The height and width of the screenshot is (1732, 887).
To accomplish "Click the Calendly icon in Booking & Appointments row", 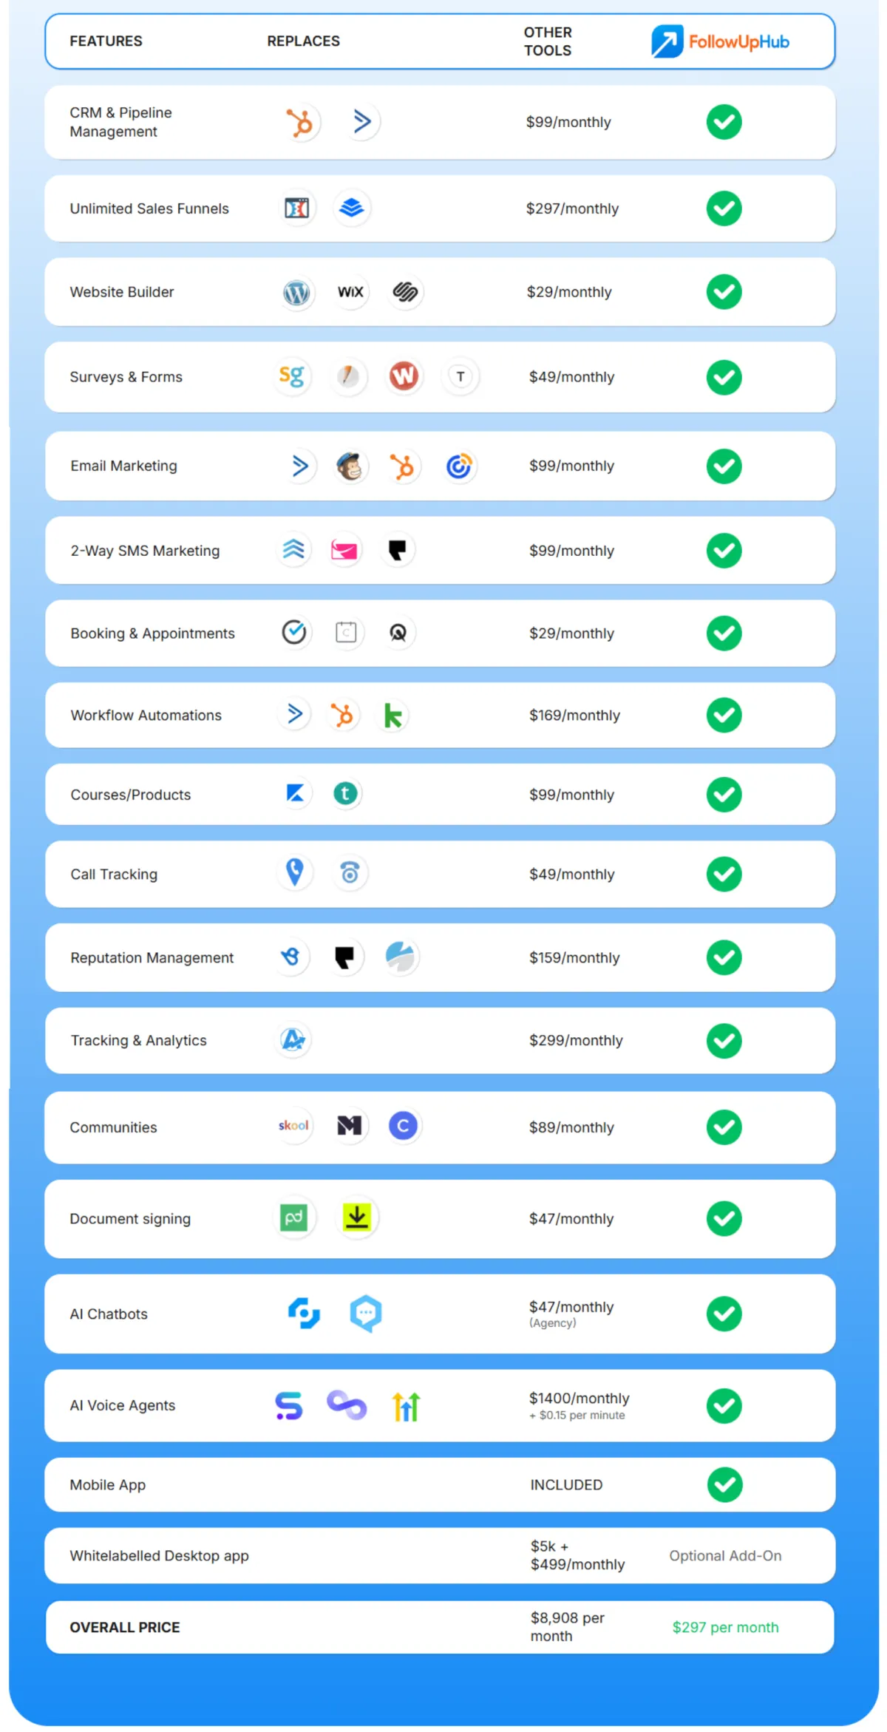I will [x=294, y=633].
